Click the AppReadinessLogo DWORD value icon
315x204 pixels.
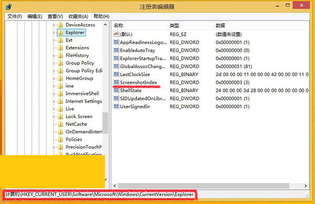click(x=116, y=42)
